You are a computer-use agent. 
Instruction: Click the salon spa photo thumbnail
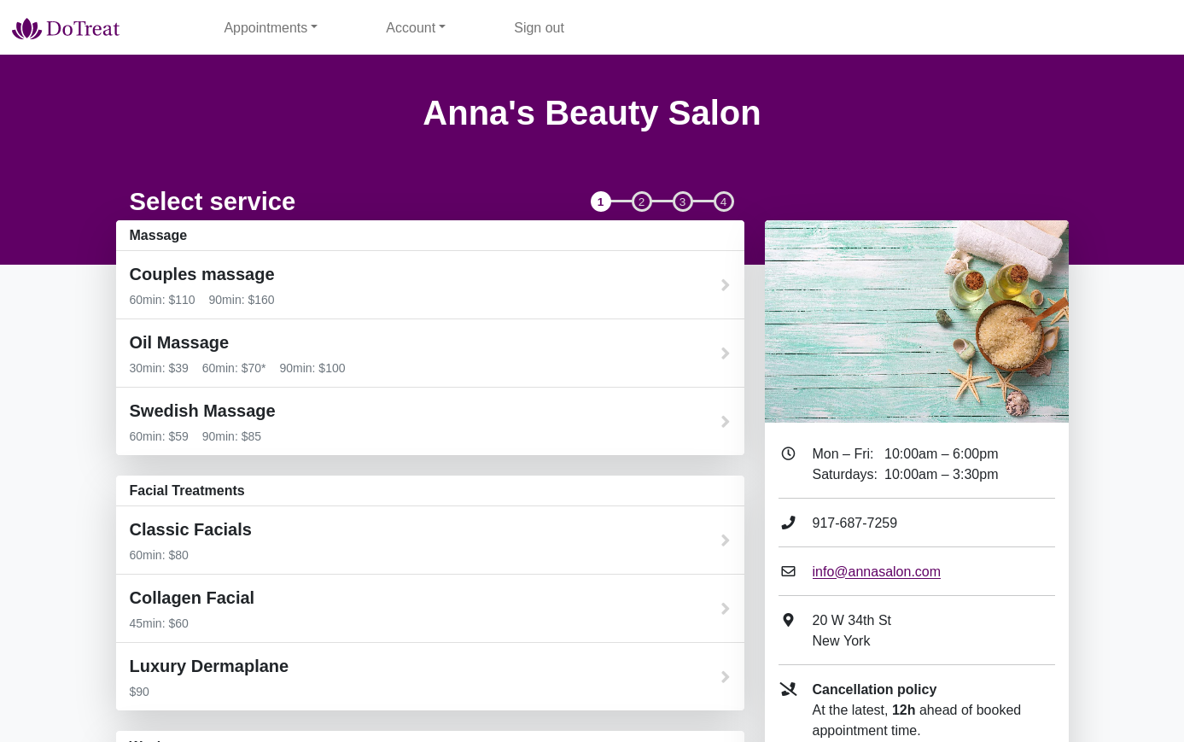(x=916, y=322)
